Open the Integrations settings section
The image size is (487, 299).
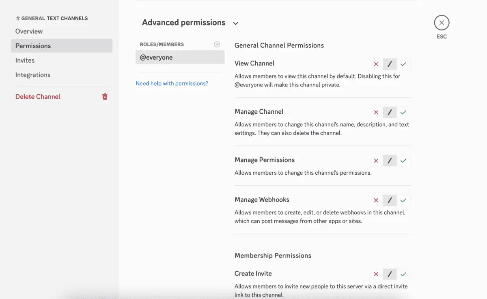coord(33,75)
